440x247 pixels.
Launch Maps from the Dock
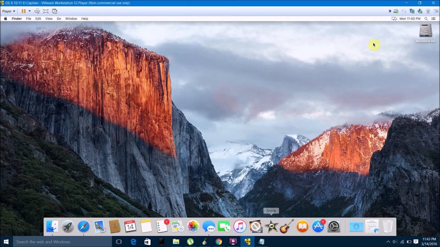pos(177,226)
